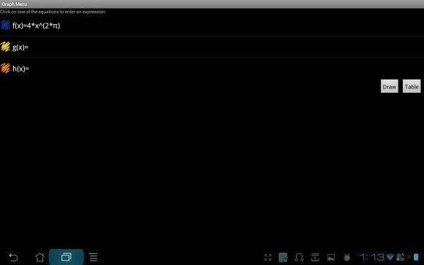Viewport: 424px width, 265px height.
Task: Click the blue scribble icon for f(x)
Action: tap(5, 26)
